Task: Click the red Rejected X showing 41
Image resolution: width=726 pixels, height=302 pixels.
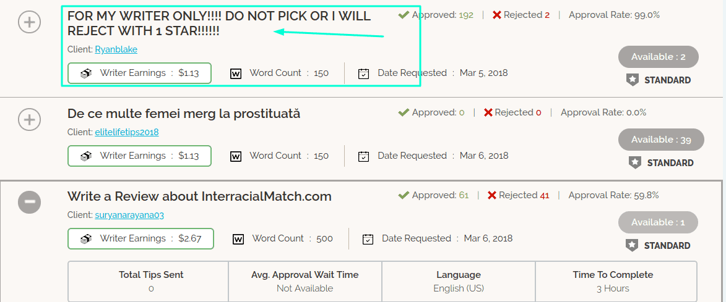Action: 491,195
